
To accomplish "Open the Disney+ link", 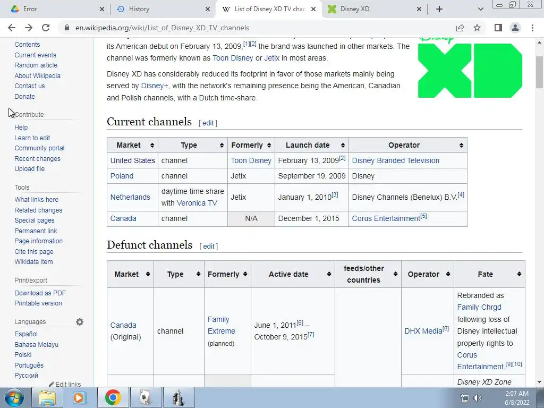I will coord(155,86).
